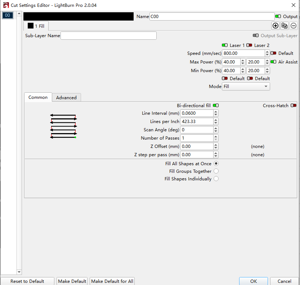Select the 00 layer in the list
The width and height of the screenshot is (300, 285).
(x=7, y=15)
